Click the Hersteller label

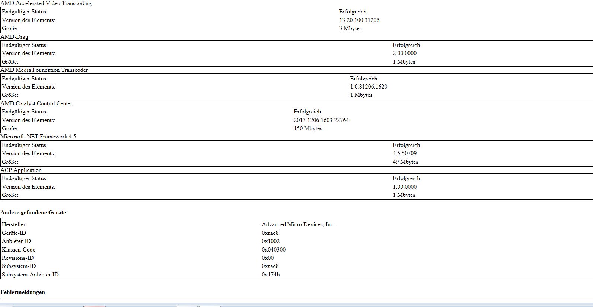[13, 224]
